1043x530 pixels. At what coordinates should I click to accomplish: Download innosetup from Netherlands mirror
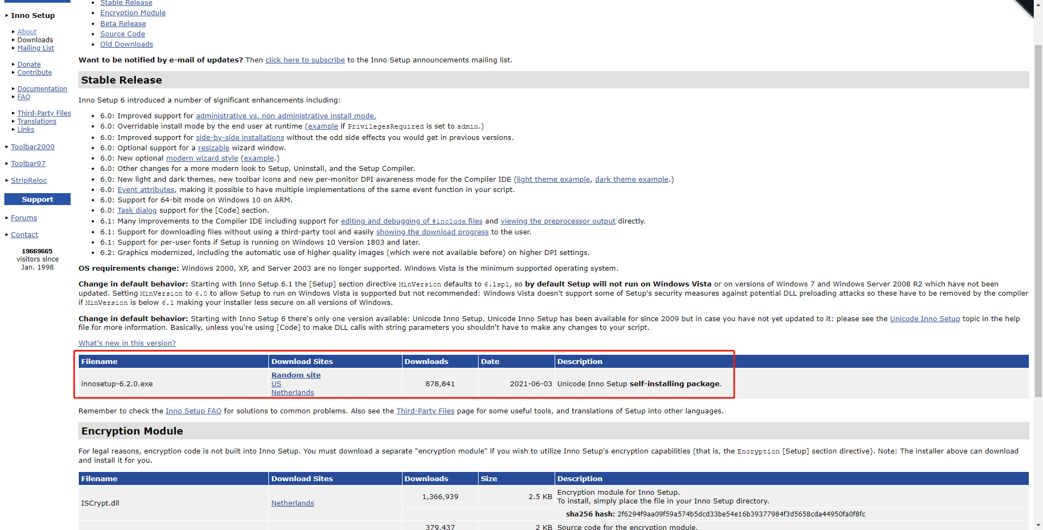point(293,393)
